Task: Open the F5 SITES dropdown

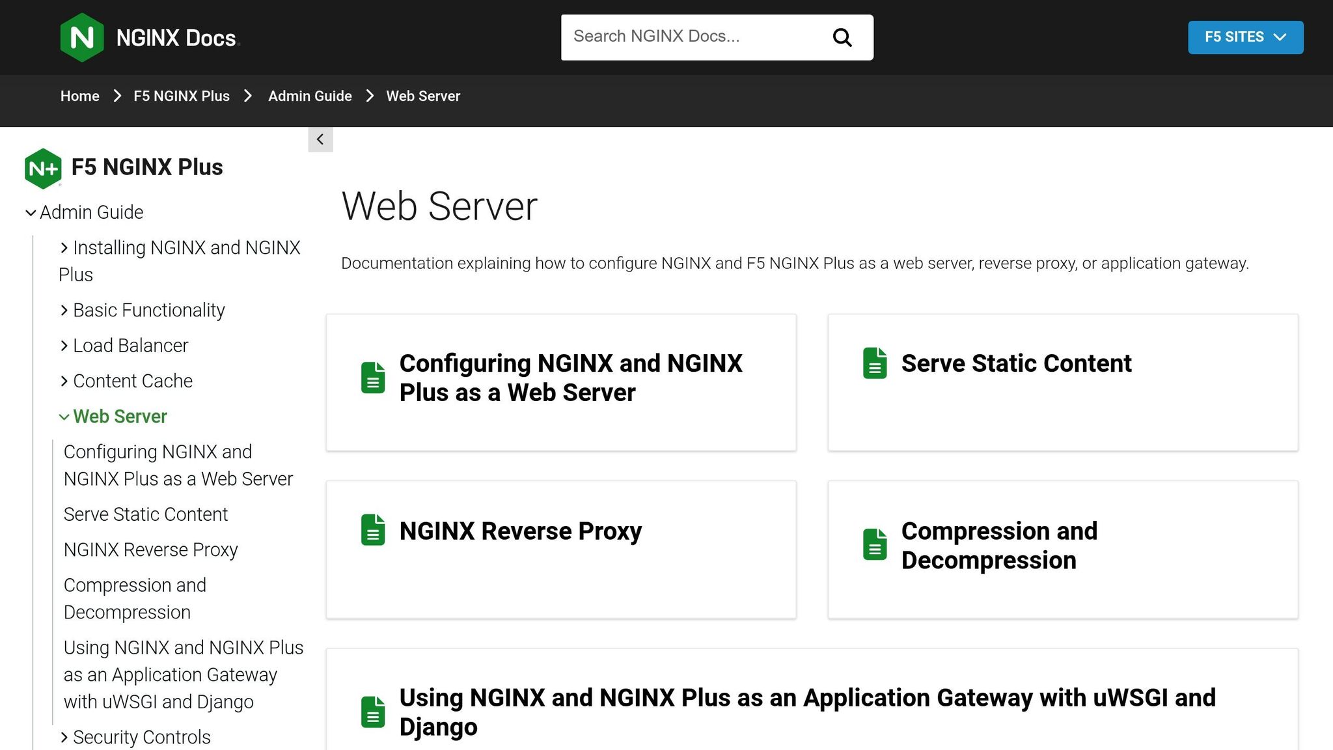Action: coord(1245,37)
